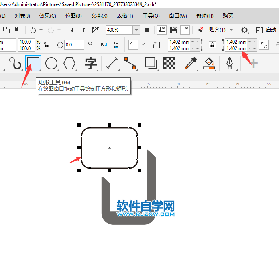The height and width of the screenshot is (258, 279).
Task: Toggle the Snap Off button
Action: coord(200,30)
